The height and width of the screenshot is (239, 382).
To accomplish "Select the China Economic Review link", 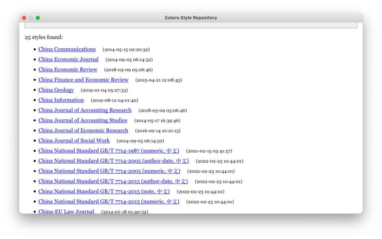I will click(x=68, y=70).
